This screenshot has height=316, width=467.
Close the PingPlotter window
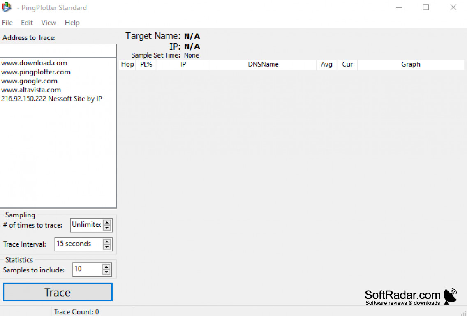[x=453, y=7]
